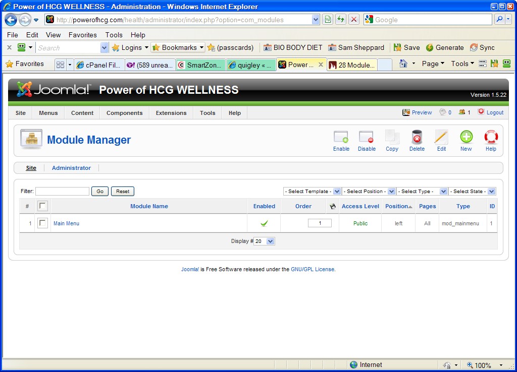
Task: Click the Edit pencil icon
Action: [x=441, y=141]
